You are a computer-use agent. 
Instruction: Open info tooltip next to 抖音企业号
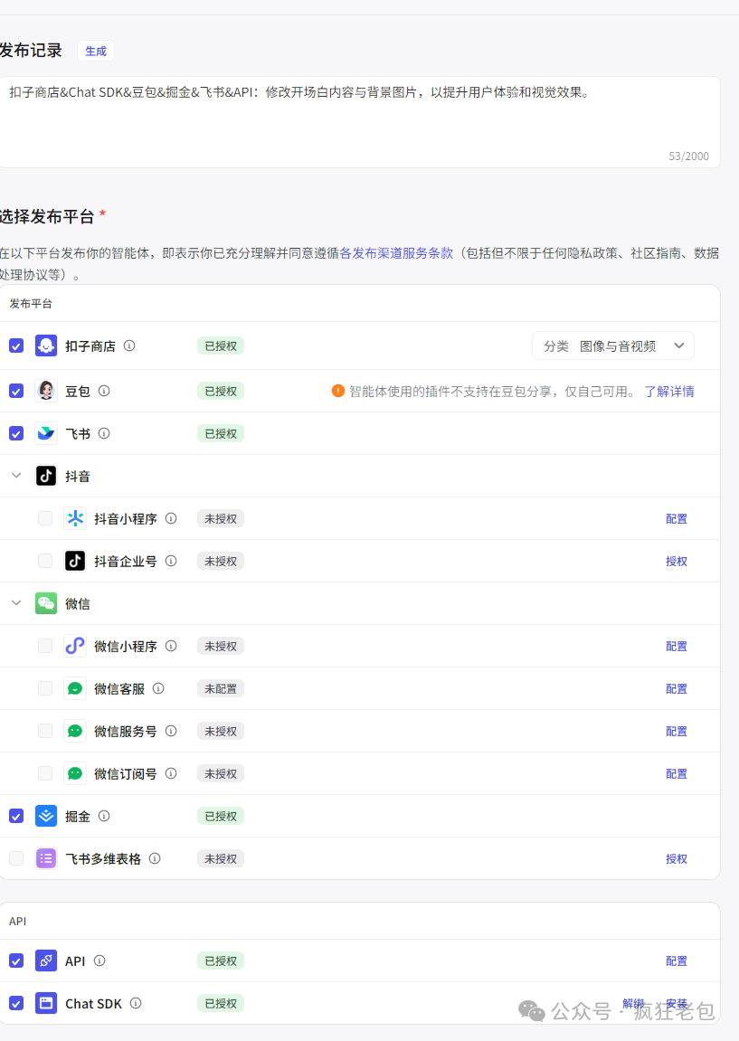coord(171,561)
